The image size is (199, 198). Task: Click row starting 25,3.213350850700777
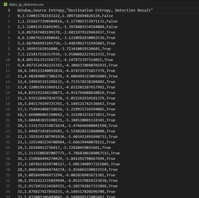pos(69,153)
